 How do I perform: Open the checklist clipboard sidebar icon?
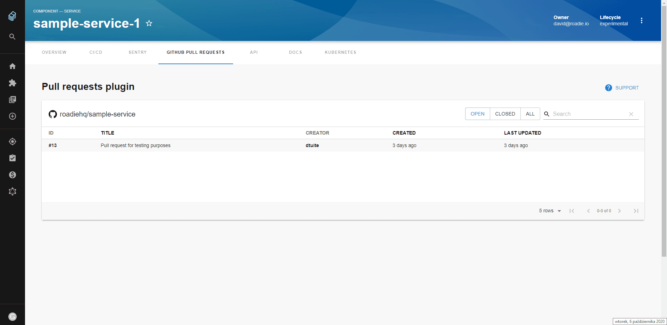(13, 158)
